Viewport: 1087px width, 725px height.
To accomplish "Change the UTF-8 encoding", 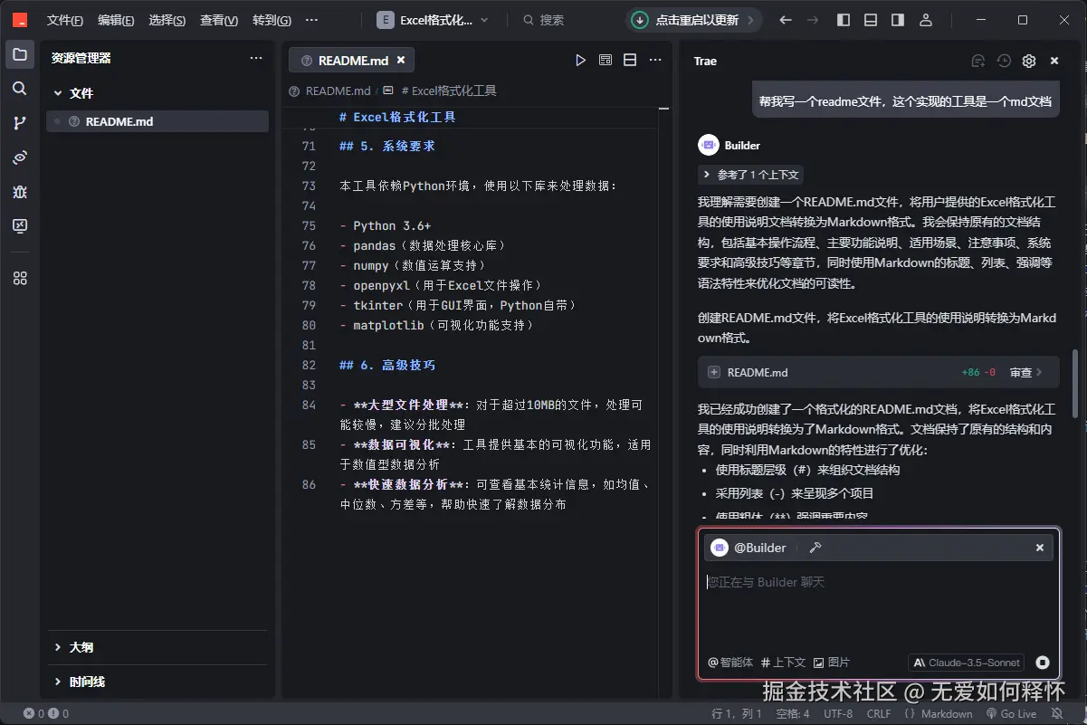I will click(837, 714).
